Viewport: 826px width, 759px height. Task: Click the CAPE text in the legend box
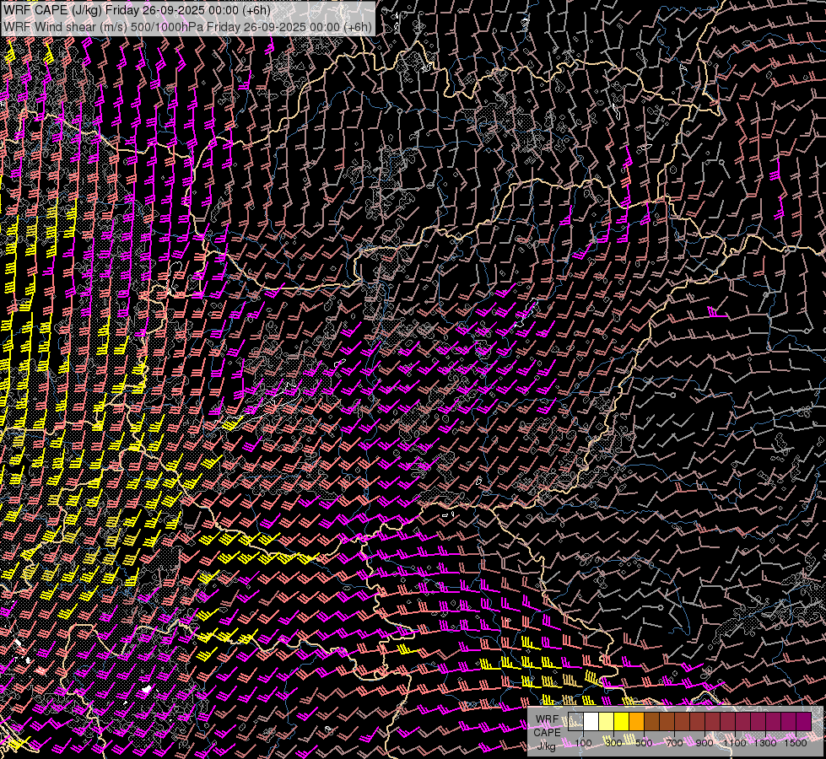point(547,732)
